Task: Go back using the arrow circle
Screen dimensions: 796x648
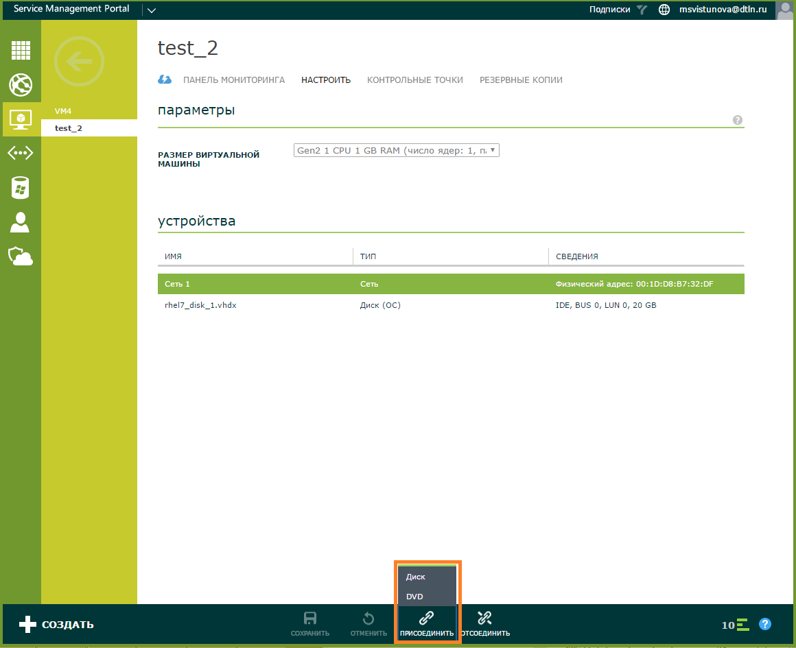Action: click(x=79, y=62)
